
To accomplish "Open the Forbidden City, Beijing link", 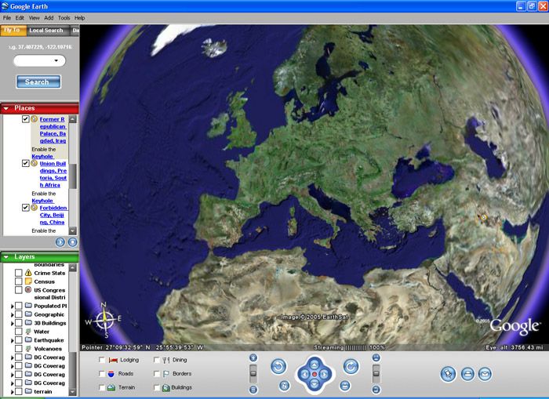I will pyautogui.click(x=53, y=215).
